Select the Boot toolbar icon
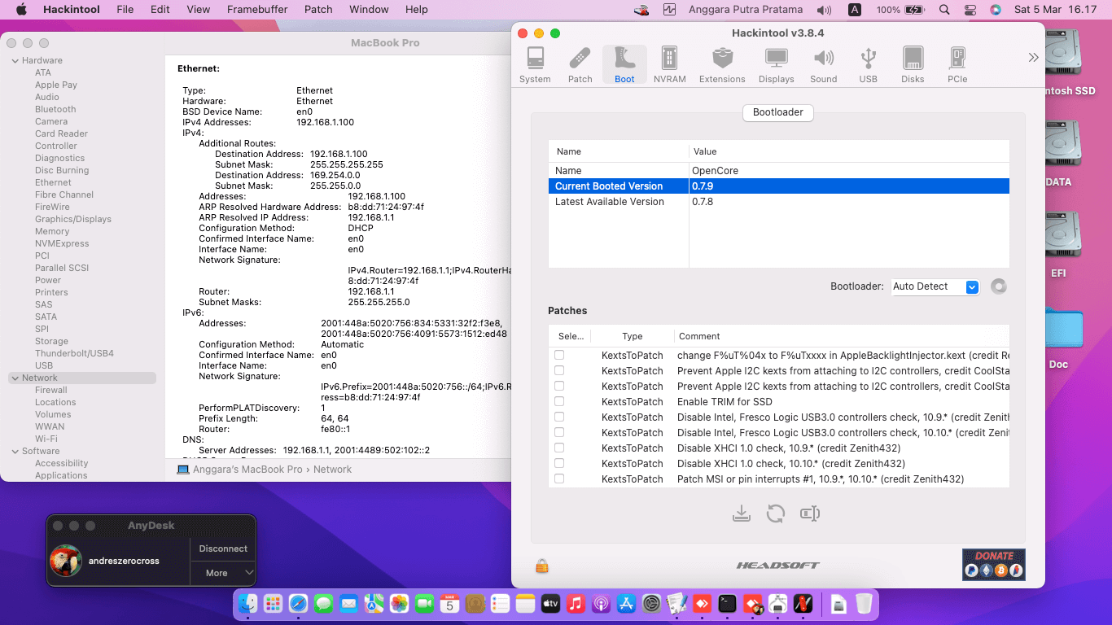The width and height of the screenshot is (1112, 625). (624, 65)
